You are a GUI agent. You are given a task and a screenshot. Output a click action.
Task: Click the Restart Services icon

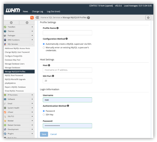(x=5, y=125)
